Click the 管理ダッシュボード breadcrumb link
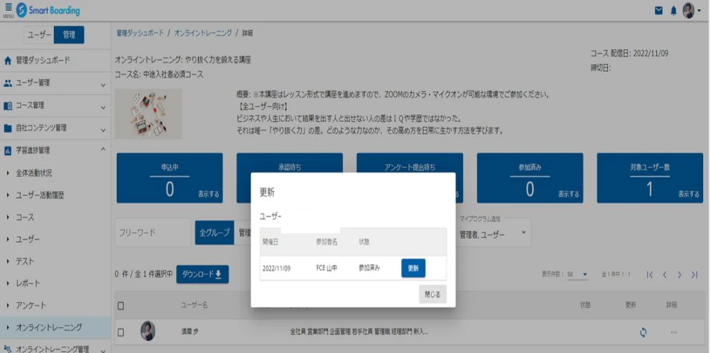The width and height of the screenshot is (710, 353). click(140, 33)
